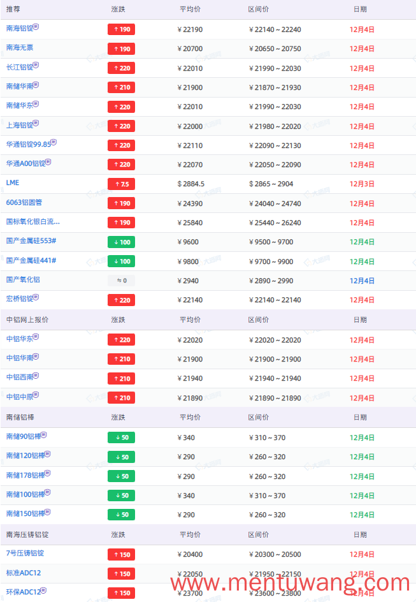
Task: Open the 中铝华东 link
Action: 20,339
